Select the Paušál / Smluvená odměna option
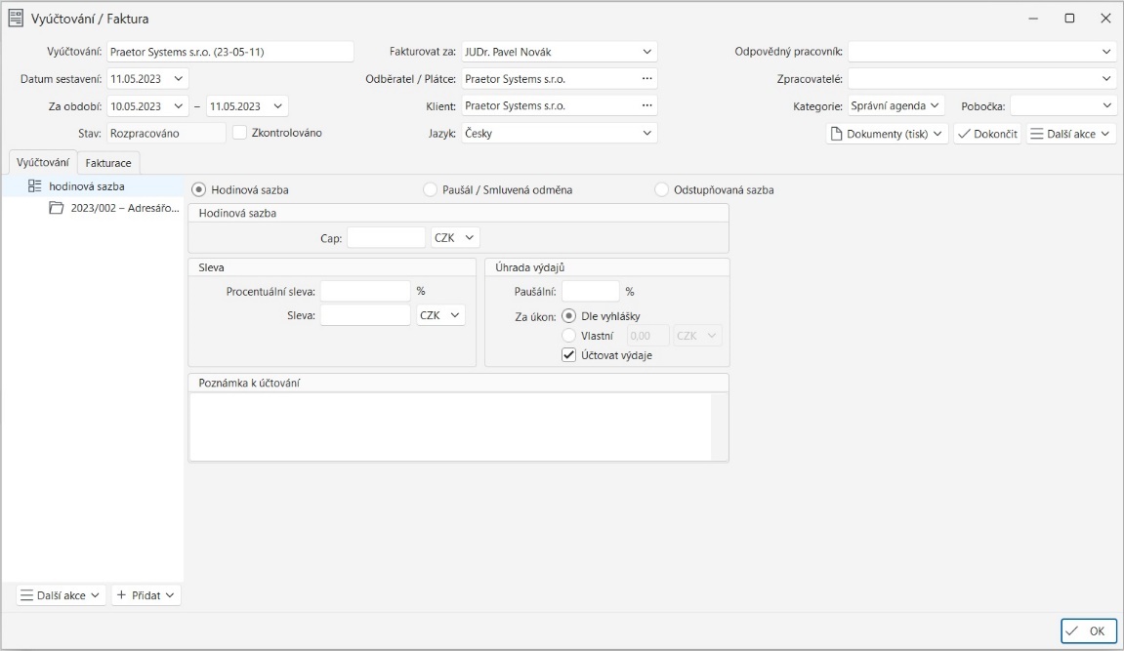 point(431,190)
